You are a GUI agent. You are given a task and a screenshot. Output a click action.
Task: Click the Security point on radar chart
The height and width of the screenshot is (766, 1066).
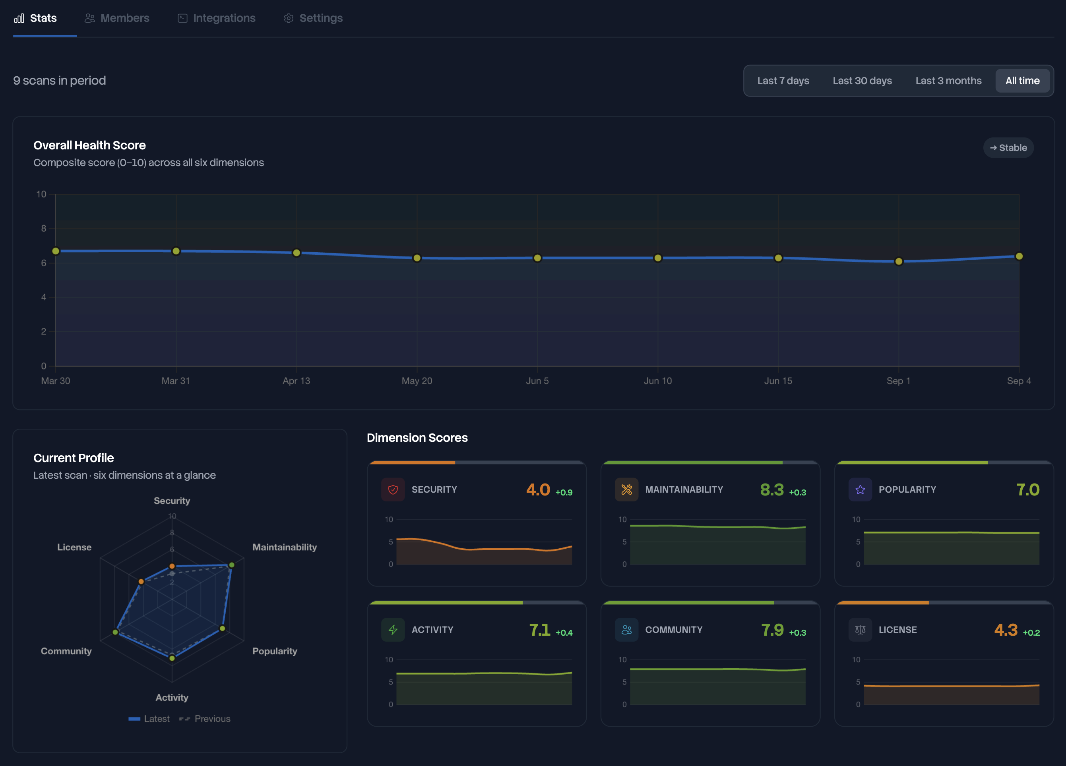pyautogui.click(x=172, y=566)
